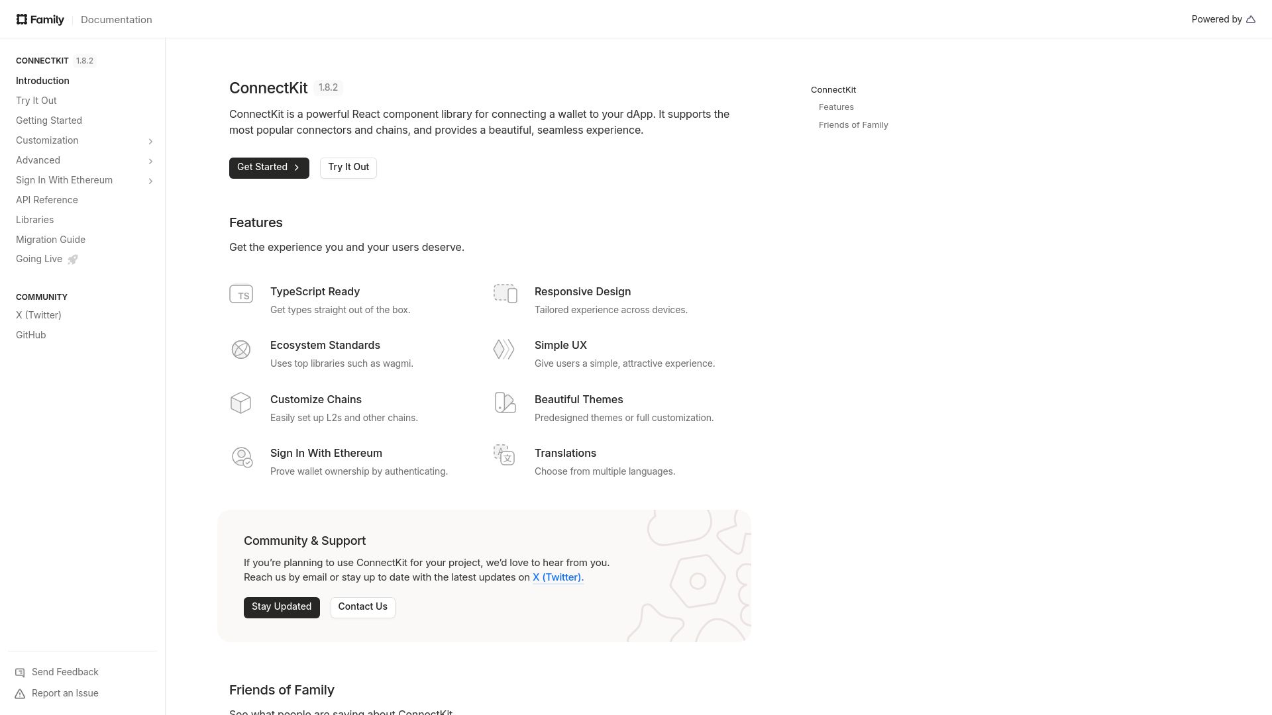This screenshot has height=715, width=1272.
Task: Click the Stay Updated button
Action: [282, 606]
